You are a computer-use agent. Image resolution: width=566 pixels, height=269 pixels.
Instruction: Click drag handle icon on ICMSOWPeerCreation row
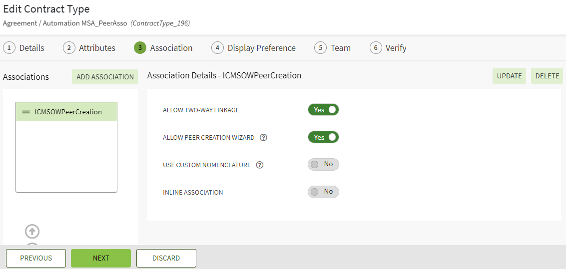[26, 112]
